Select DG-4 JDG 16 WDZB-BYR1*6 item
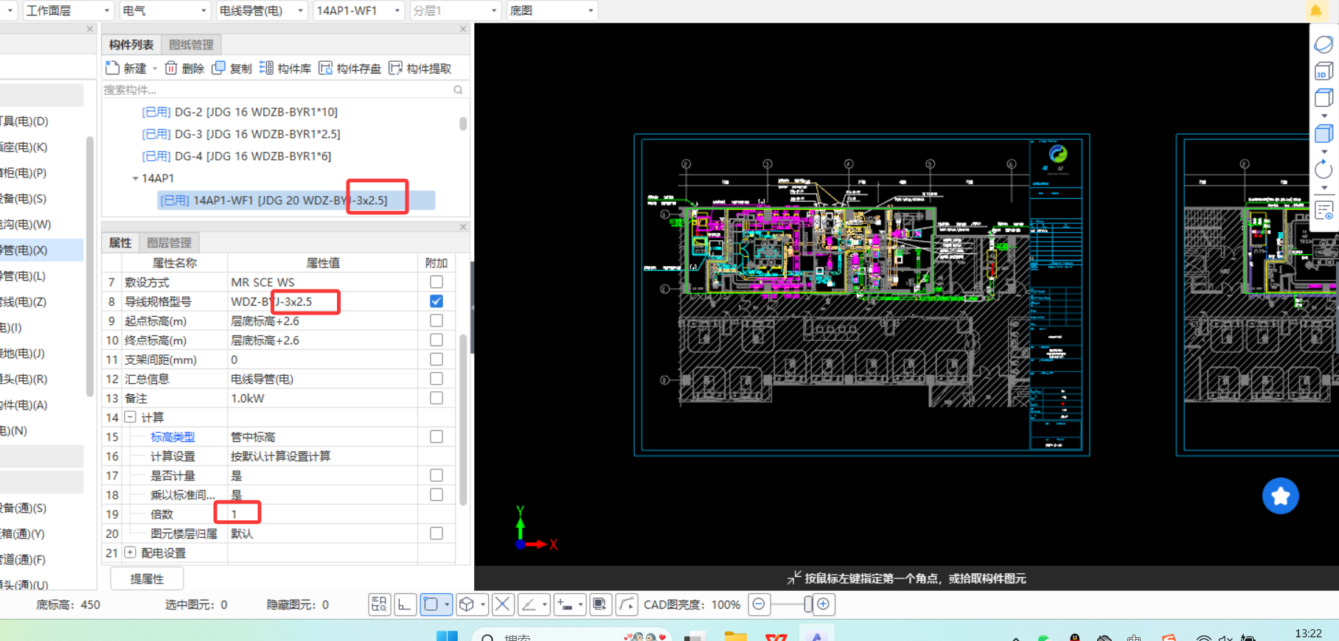 point(237,156)
